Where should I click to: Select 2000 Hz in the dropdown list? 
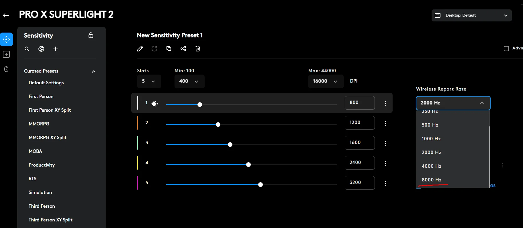click(453, 152)
